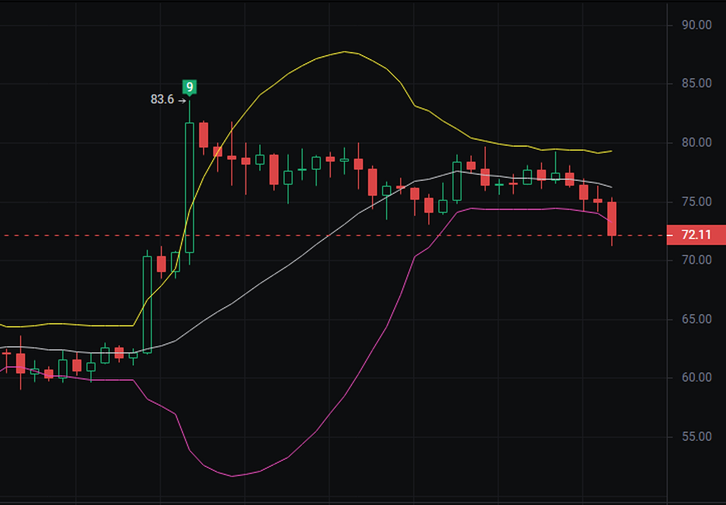Select the yellow upper band at its peak
Screen dimensions: 726x505
click(x=345, y=52)
